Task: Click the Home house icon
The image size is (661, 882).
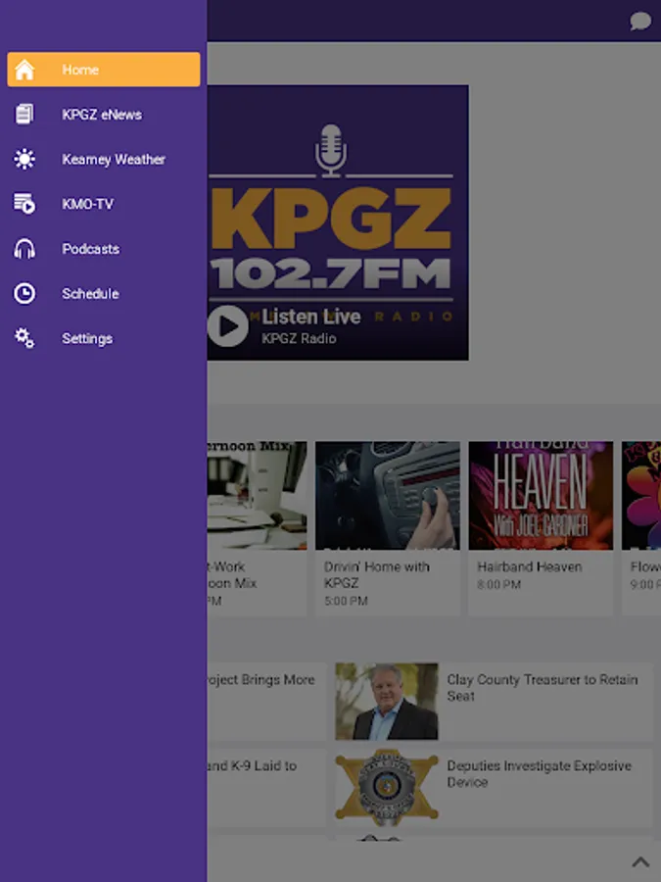Action: 24,70
